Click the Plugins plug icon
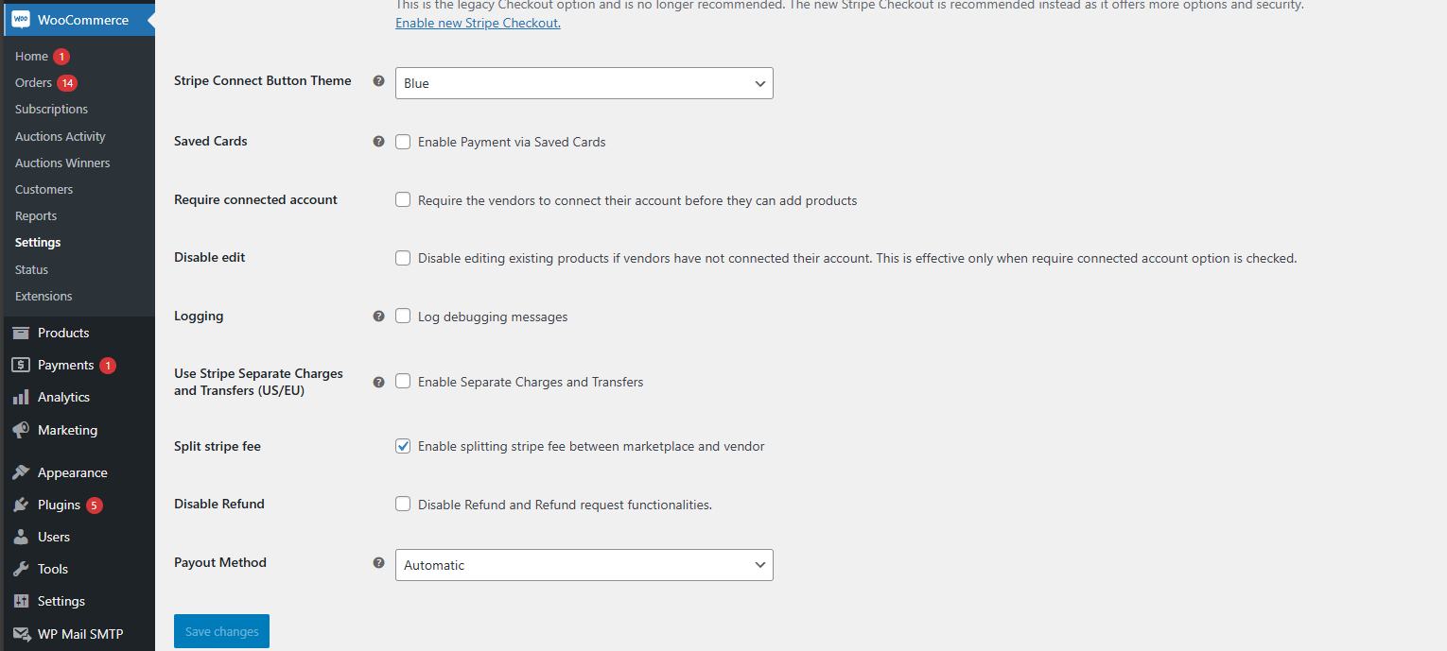 [21, 505]
